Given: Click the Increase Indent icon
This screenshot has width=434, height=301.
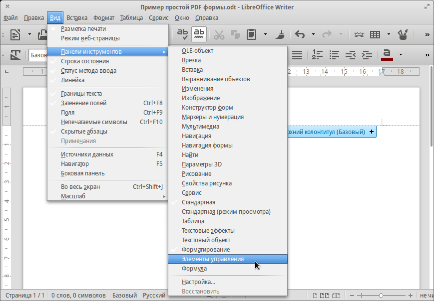Looking at the screenshot, I should pyautogui.click(x=367, y=55).
